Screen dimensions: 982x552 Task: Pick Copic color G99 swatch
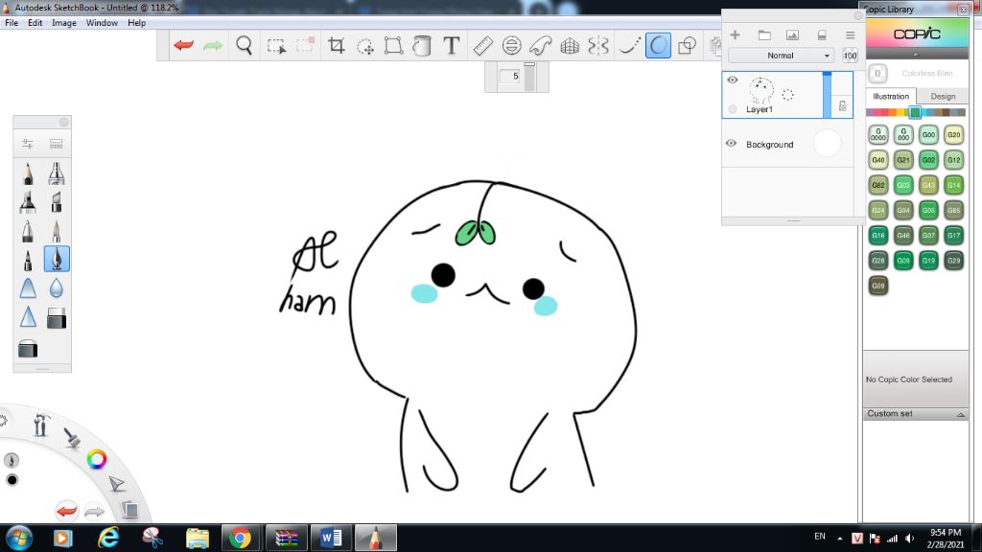[x=878, y=286]
